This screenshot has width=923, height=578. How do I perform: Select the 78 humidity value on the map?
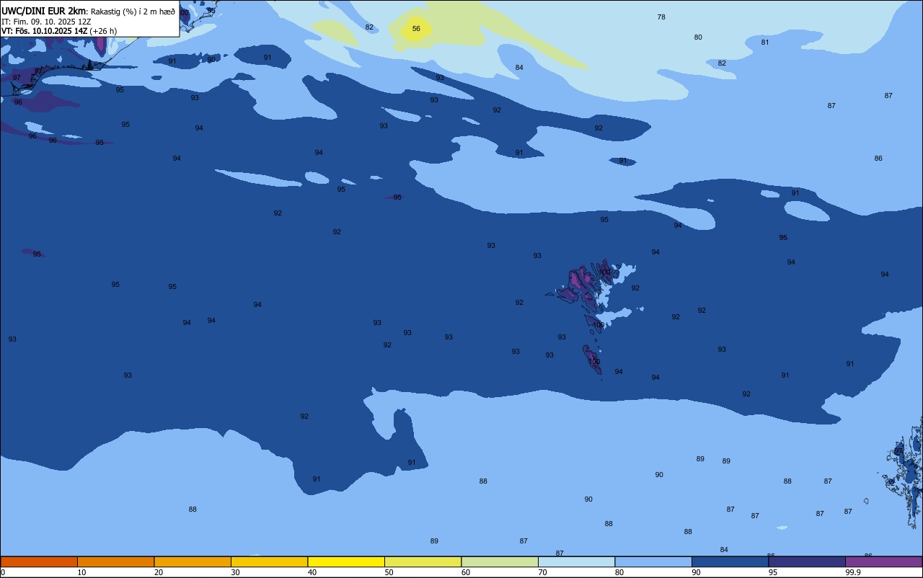point(661,17)
